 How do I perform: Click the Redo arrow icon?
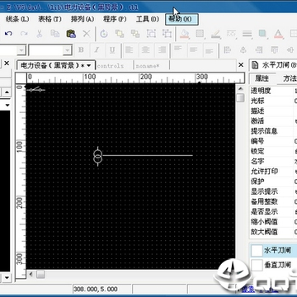24,34
